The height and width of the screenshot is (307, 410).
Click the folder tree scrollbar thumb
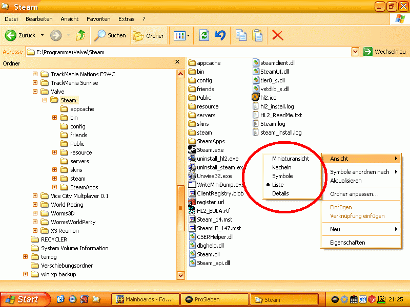point(181,208)
